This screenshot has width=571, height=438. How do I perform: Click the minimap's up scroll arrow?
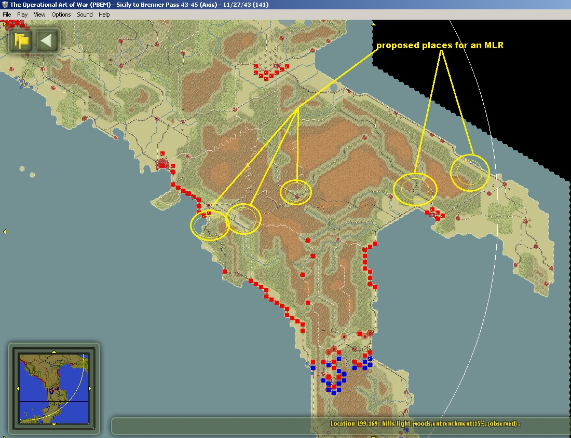pos(54,352)
